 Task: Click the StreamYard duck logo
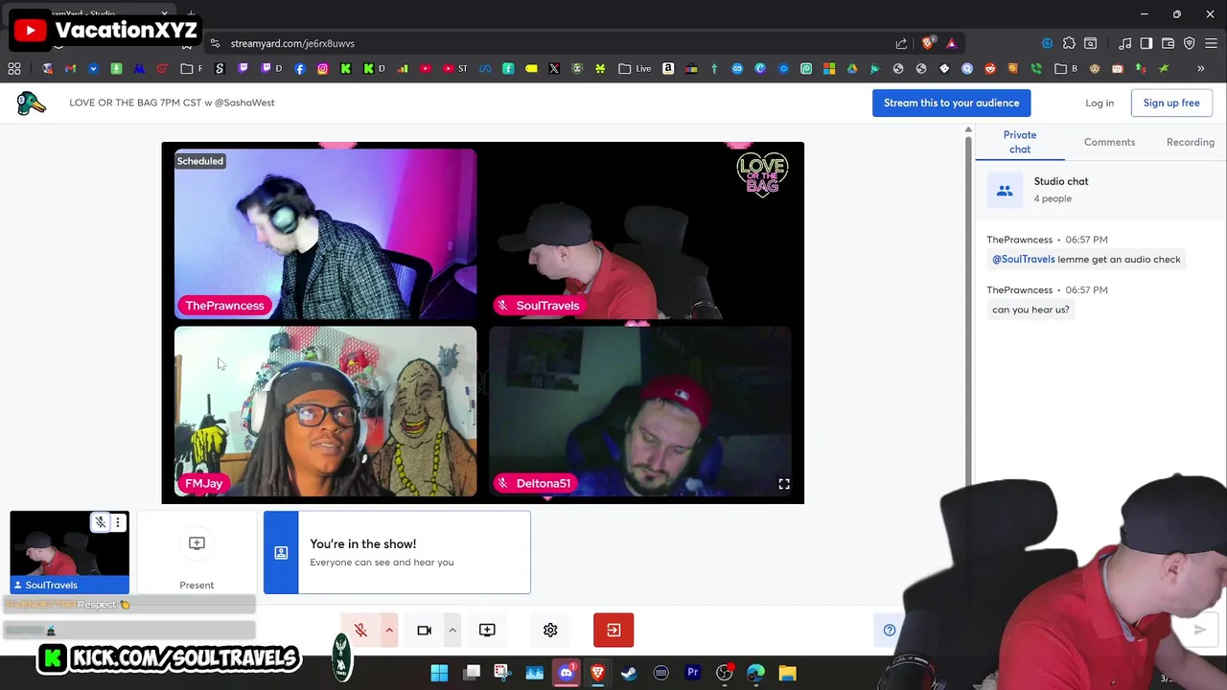coord(32,103)
